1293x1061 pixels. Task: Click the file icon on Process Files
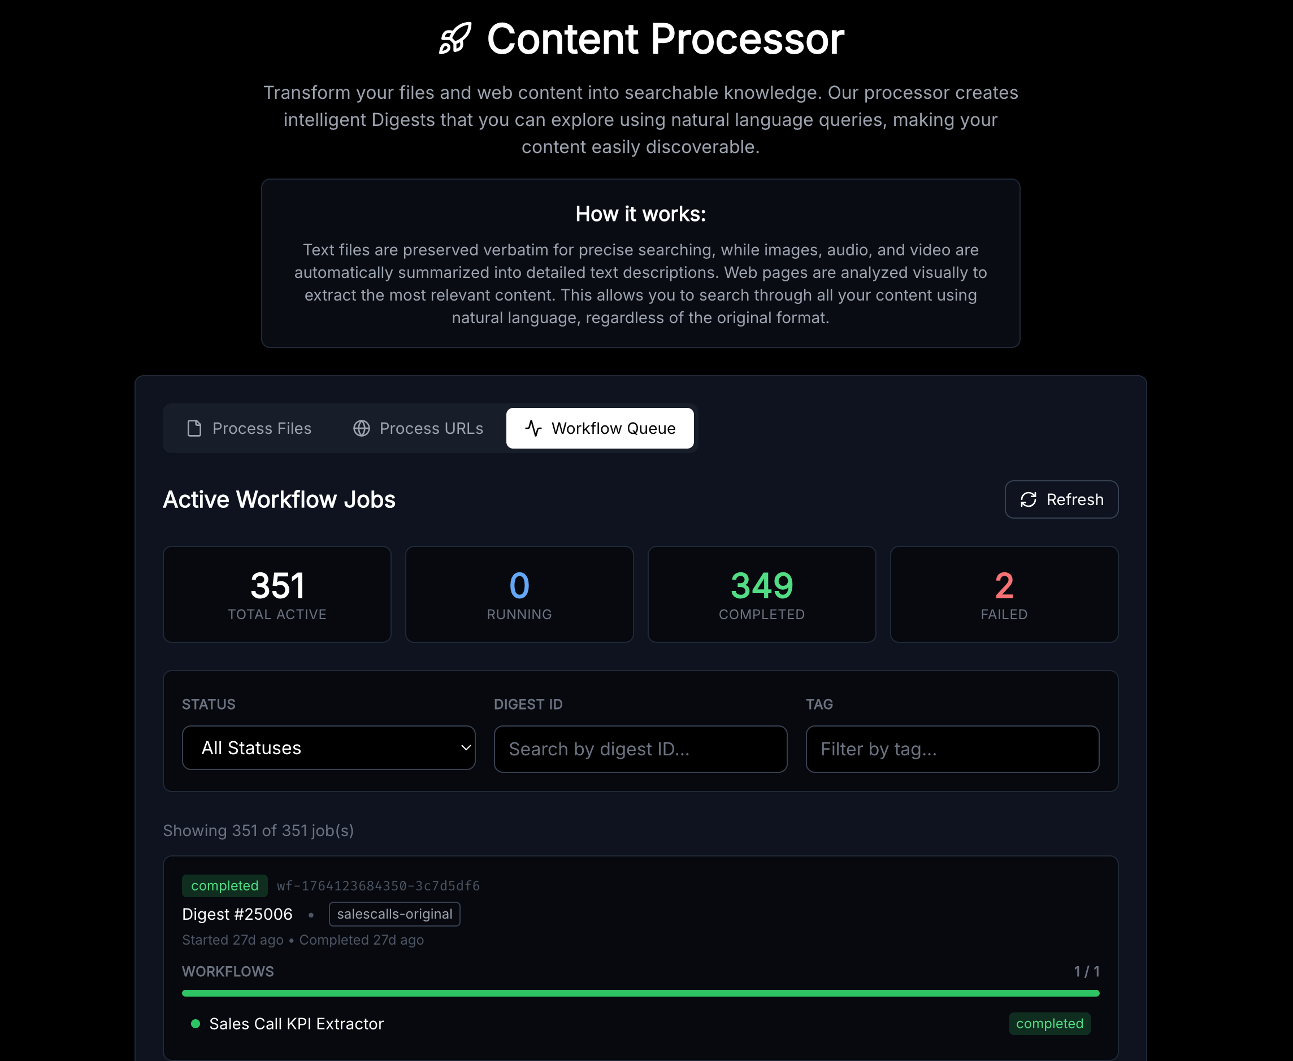(194, 428)
